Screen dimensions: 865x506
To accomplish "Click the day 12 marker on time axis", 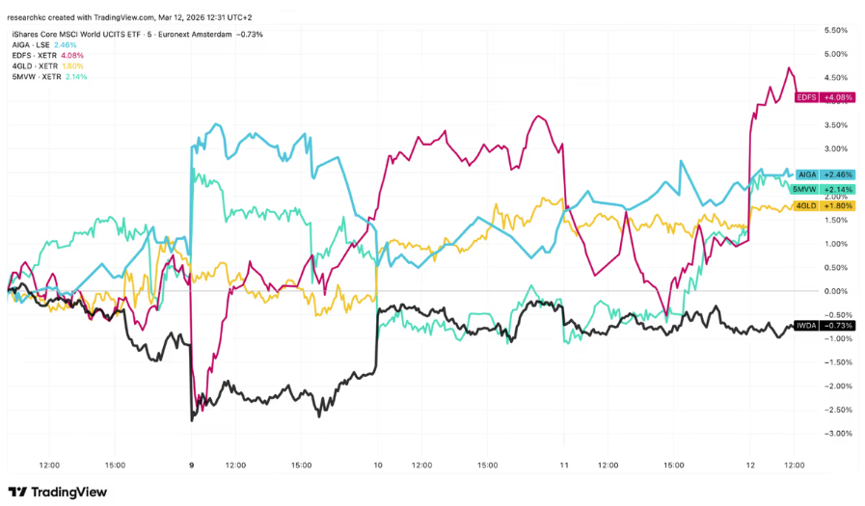I will pyautogui.click(x=750, y=465).
